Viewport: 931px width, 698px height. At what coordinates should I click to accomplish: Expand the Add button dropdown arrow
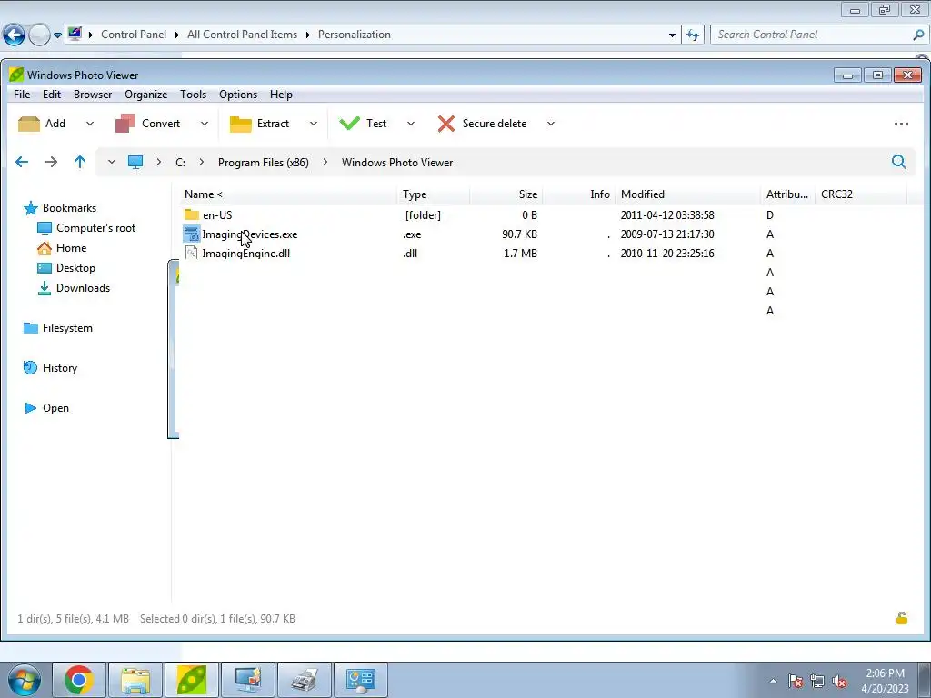coord(90,124)
